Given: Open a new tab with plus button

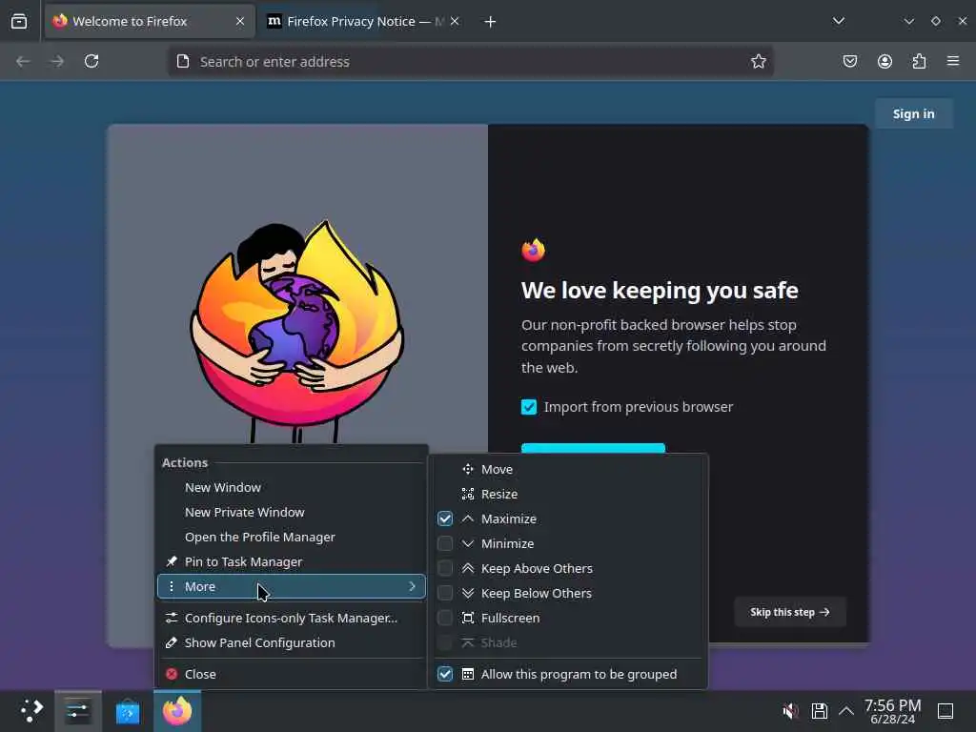Looking at the screenshot, I should 491,22.
